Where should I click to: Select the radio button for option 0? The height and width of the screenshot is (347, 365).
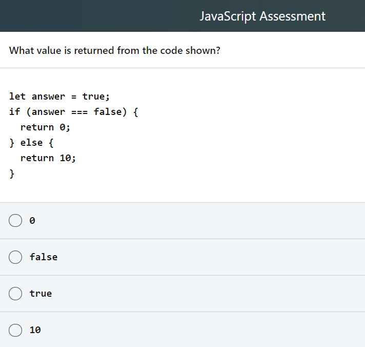(x=15, y=221)
